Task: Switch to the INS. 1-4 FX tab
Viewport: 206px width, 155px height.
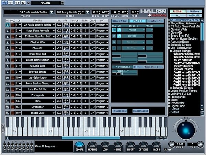Action: tap(119, 21)
